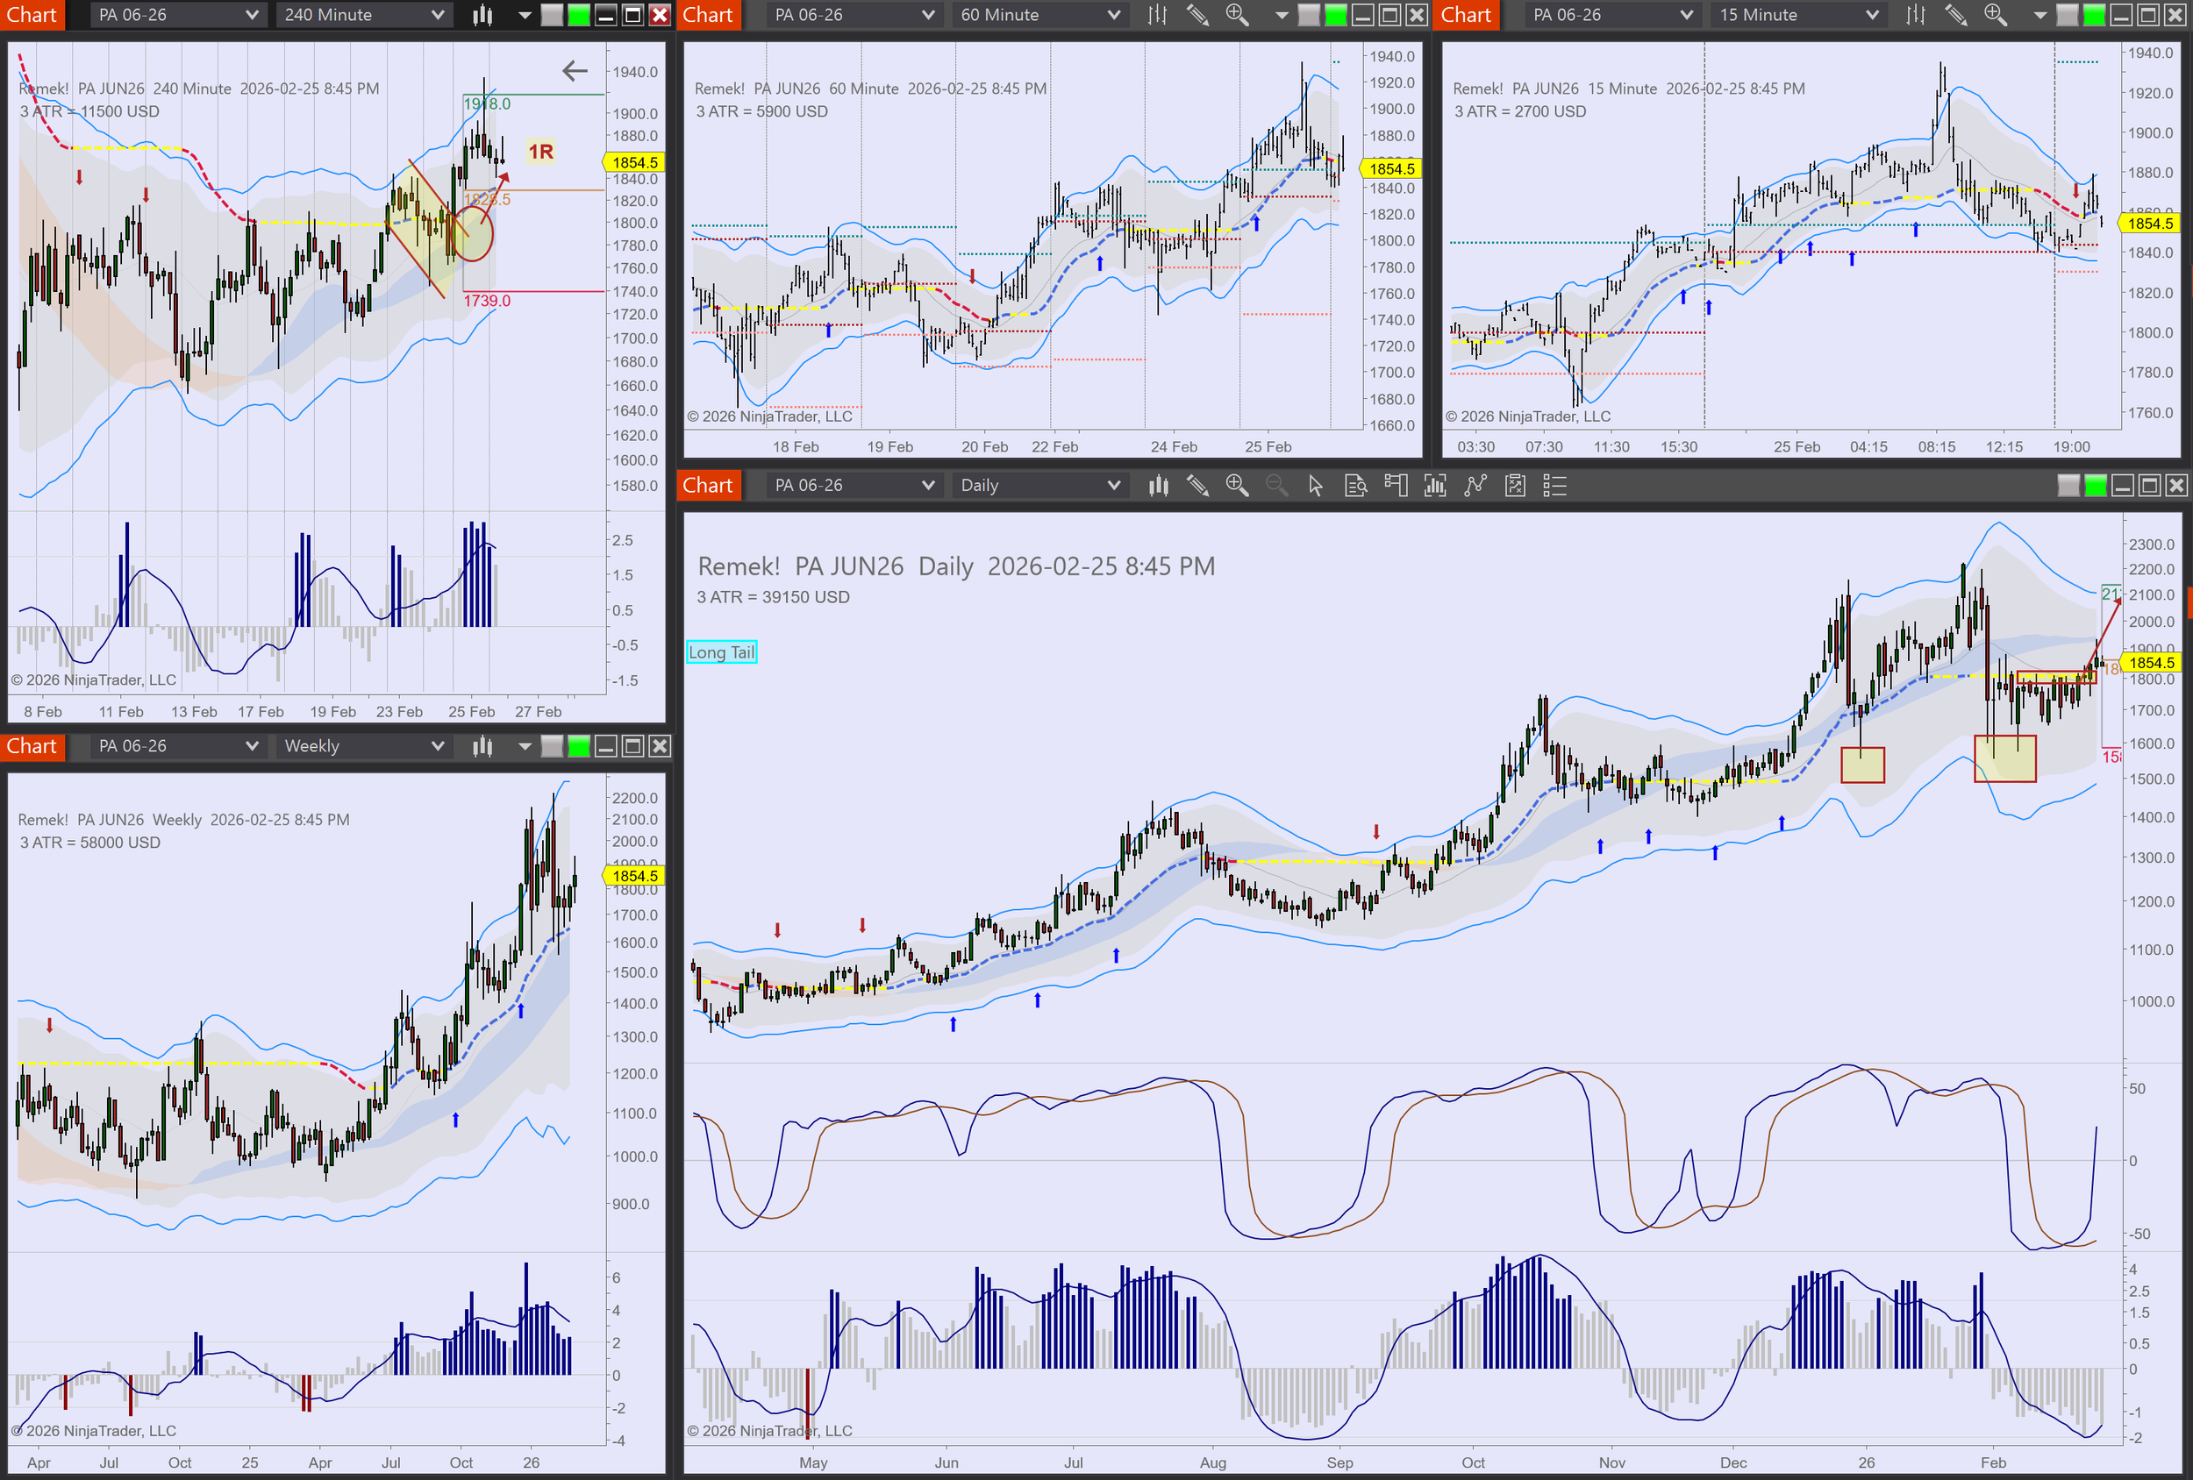Toggle green link button on 240 Minute chart
2193x1480 pixels.
pyautogui.click(x=578, y=15)
